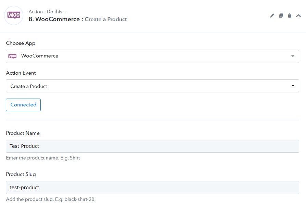Click the 'Product Slug' label
306x205 pixels.
[x=21, y=174]
